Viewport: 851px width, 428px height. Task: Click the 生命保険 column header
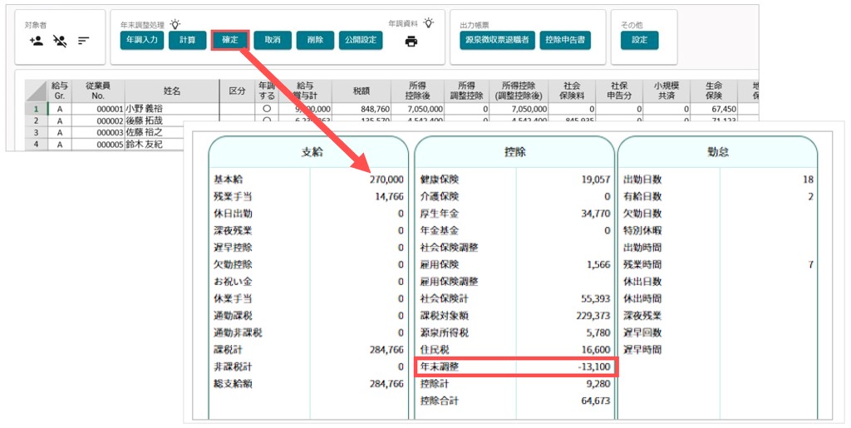click(714, 91)
